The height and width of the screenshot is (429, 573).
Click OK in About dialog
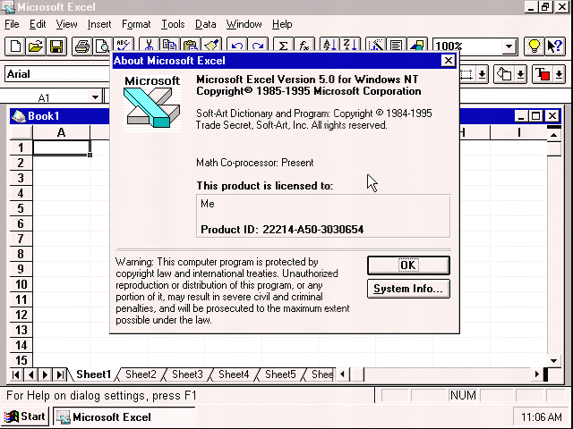pos(408,265)
